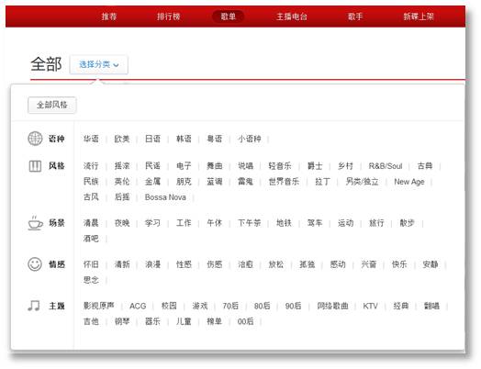The image size is (481, 369).
Task: Select the 粤语 category
Action: [215, 139]
